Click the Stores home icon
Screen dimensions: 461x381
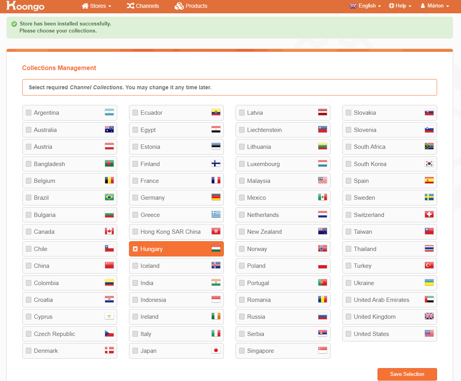tap(85, 6)
